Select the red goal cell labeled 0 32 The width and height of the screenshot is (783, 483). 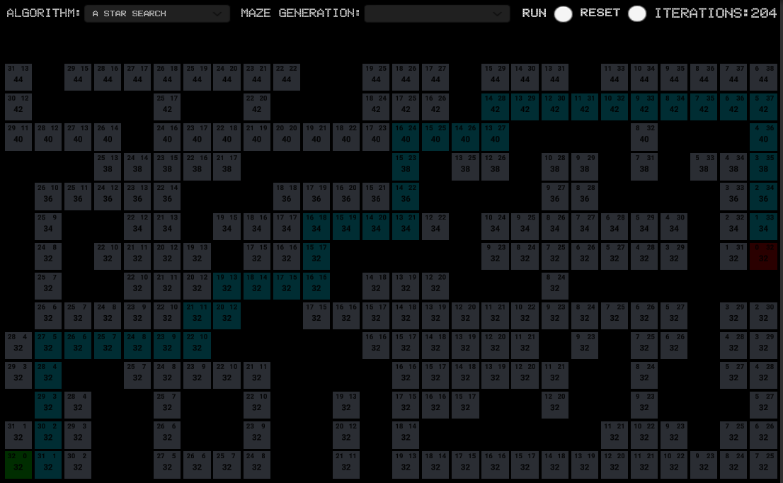tap(764, 256)
